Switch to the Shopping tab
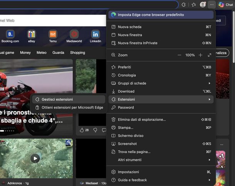Viewport: 235px width, 186px height. tap(77, 53)
